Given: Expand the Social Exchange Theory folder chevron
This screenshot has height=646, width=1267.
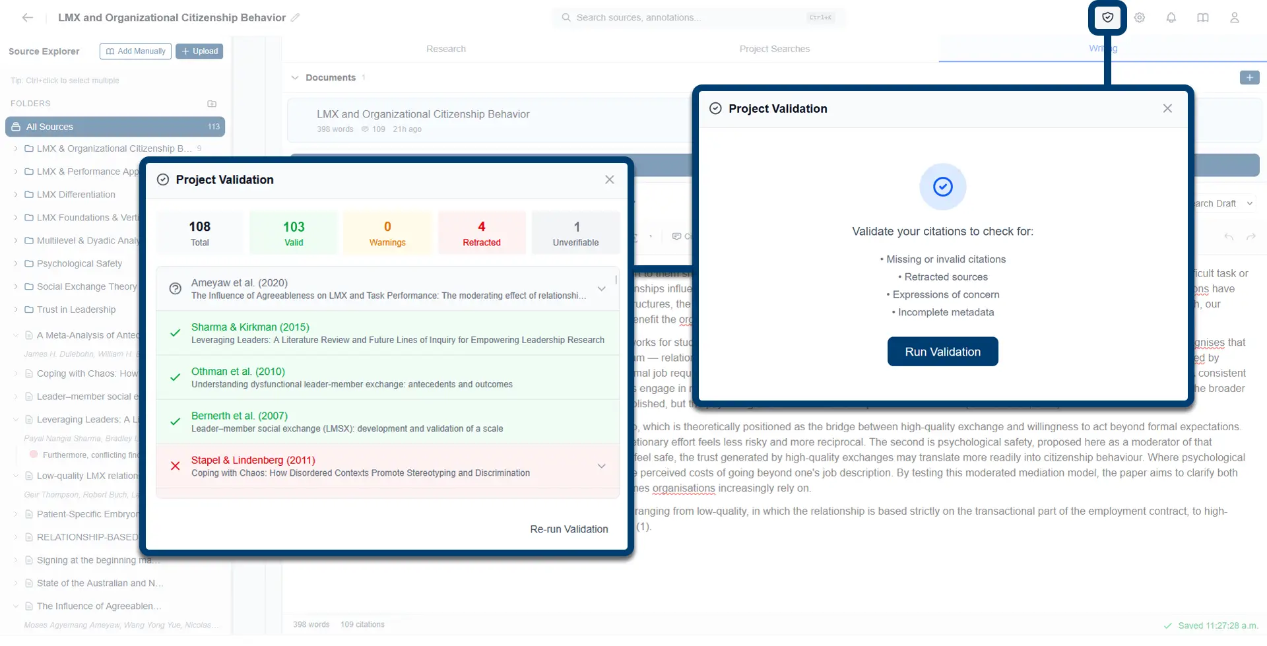Looking at the screenshot, I should coord(16,286).
